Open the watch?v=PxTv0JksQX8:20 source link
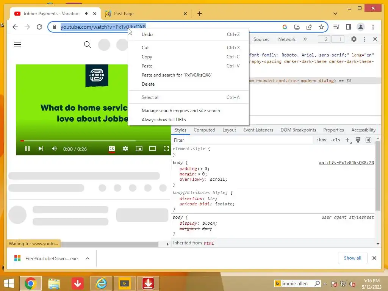The image size is (388, 291). point(346,163)
